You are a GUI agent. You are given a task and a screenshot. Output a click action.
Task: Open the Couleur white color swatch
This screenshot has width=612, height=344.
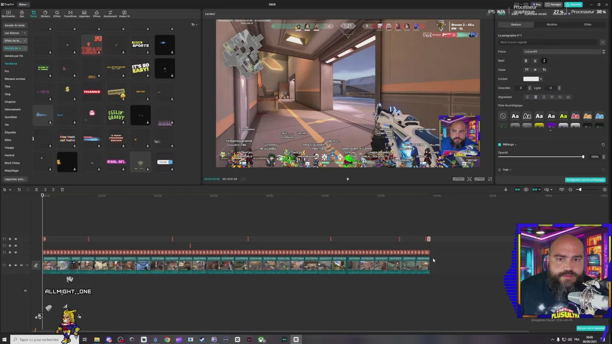(x=531, y=79)
